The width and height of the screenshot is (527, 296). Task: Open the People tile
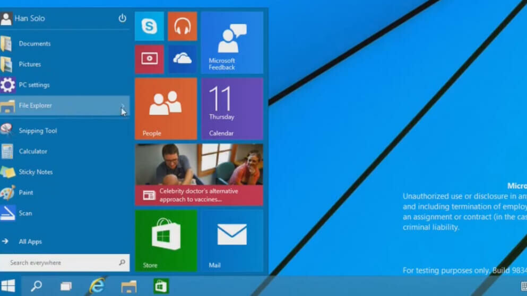click(166, 109)
